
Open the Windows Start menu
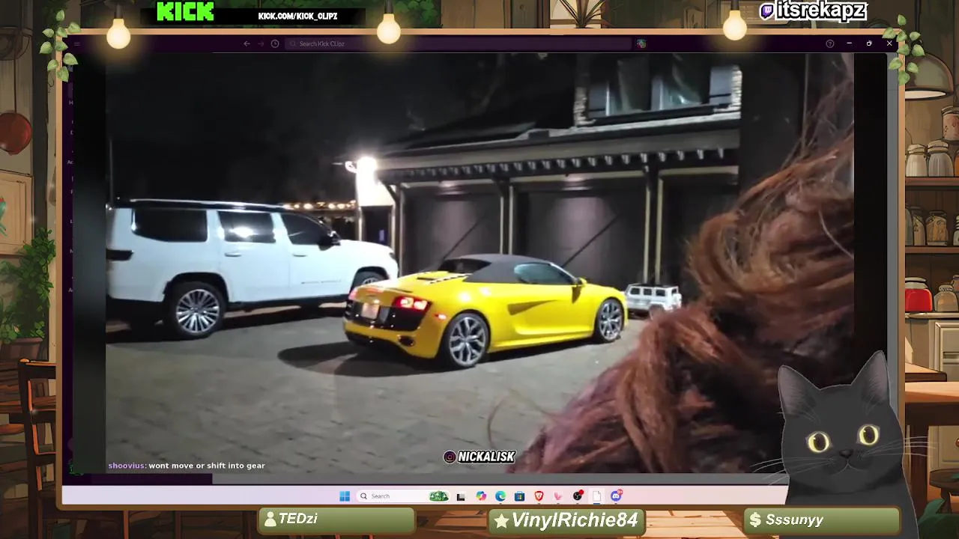pos(345,496)
